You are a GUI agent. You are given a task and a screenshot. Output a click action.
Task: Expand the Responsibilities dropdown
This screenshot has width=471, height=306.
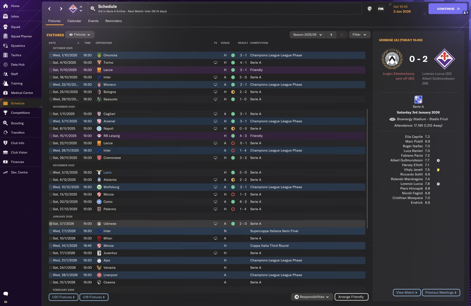tap(312, 297)
